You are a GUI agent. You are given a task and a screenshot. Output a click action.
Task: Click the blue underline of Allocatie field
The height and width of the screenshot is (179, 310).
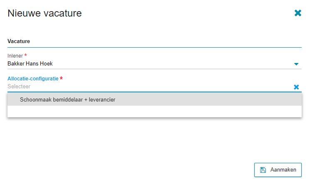[155, 92]
